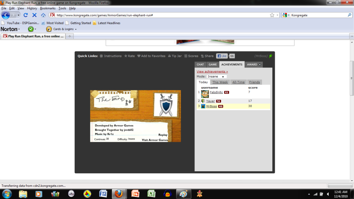Close the AWARD tab with its x
The height and width of the screenshot is (199, 354).
260,65
